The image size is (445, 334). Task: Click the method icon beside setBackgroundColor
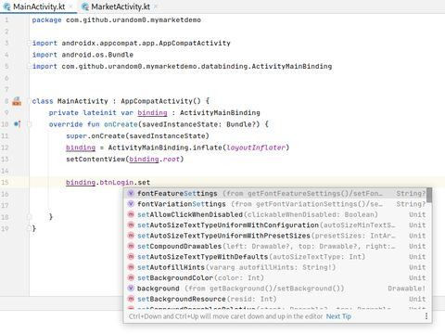click(131, 277)
